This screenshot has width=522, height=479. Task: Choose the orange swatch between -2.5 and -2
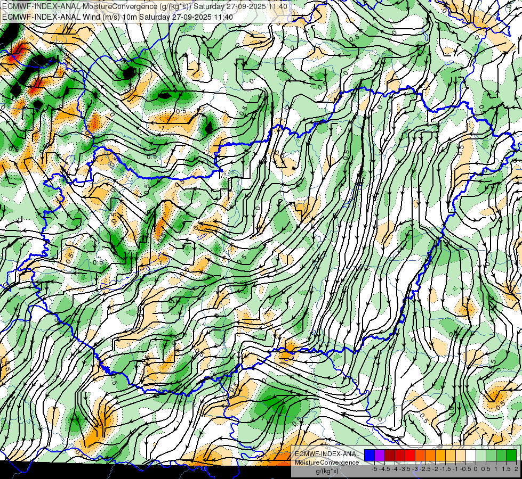click(430, 455)
